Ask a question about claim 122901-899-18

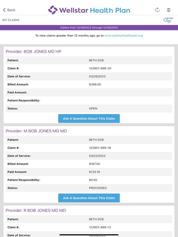(89, 198)
